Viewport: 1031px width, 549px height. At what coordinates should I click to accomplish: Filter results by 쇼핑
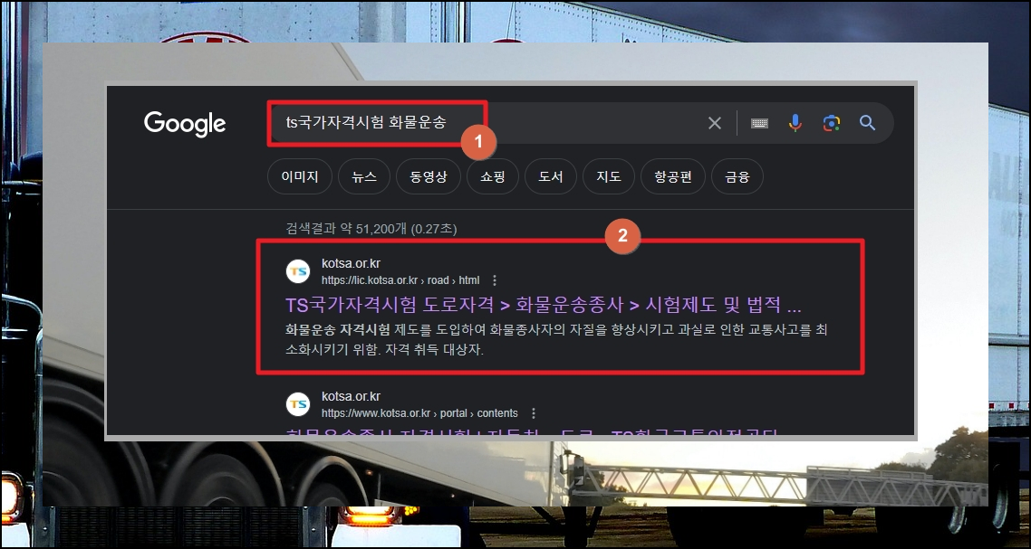click(493, 176)
